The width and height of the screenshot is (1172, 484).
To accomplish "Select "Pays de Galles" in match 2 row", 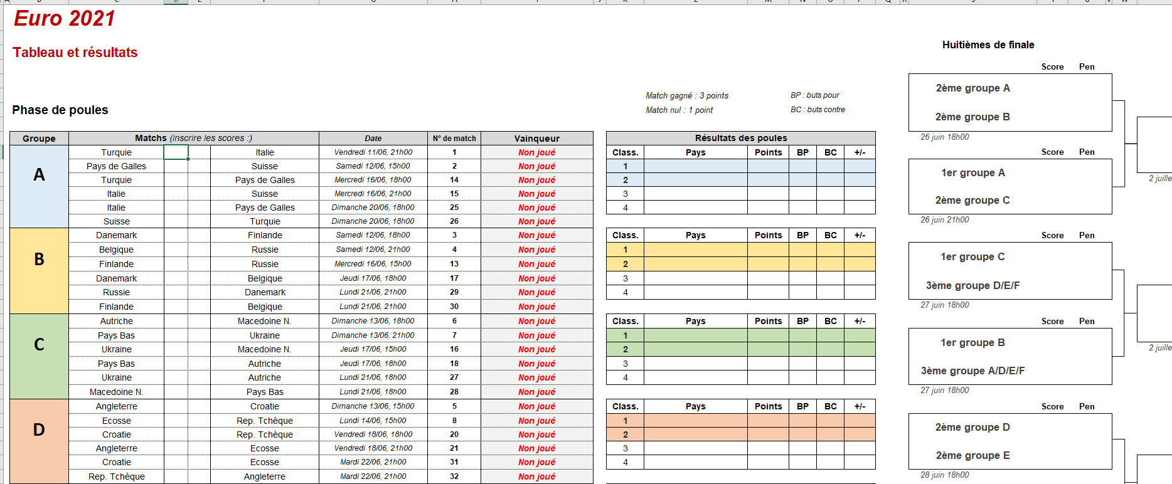I will 116,166.
